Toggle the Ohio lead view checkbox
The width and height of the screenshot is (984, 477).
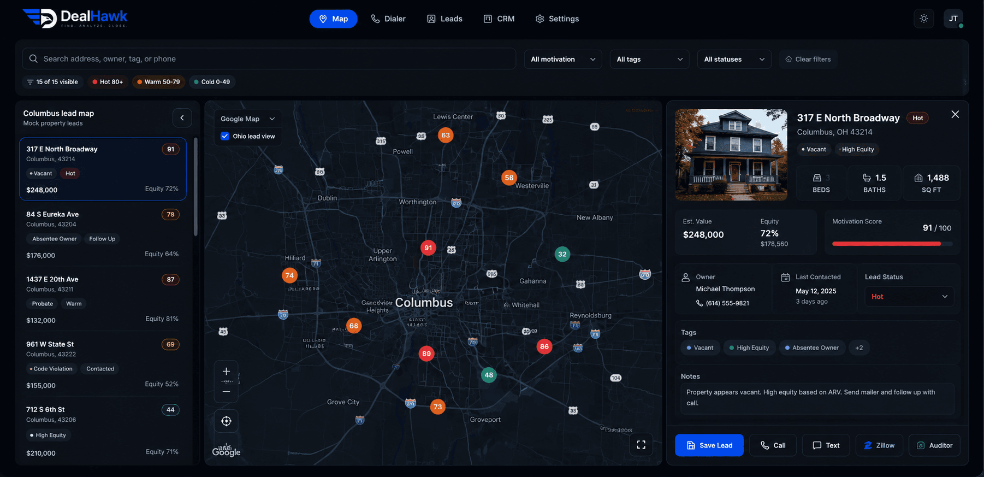coord(225,136)
